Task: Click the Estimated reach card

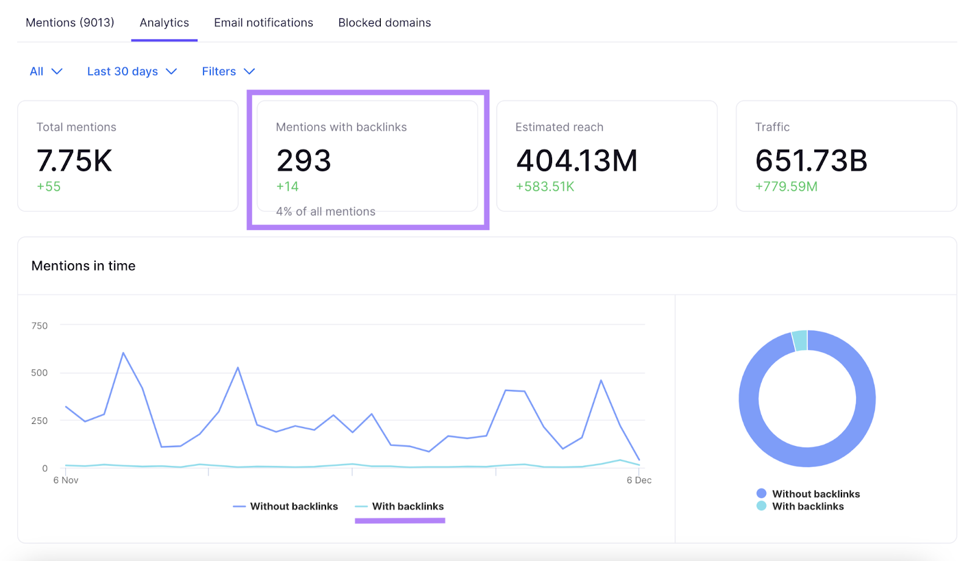Action: [x=607, y=156]
